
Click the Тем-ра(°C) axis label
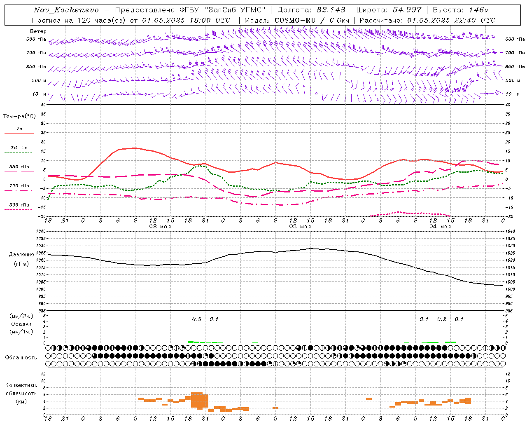pos(19,117)
